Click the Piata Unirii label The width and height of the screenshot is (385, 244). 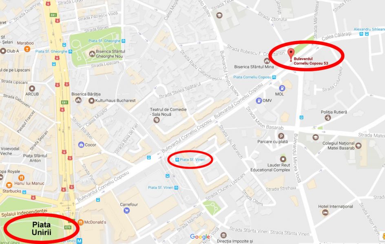[42, 228]
